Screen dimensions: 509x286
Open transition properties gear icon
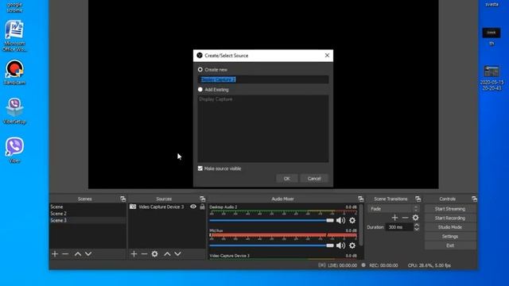(415, 218)
